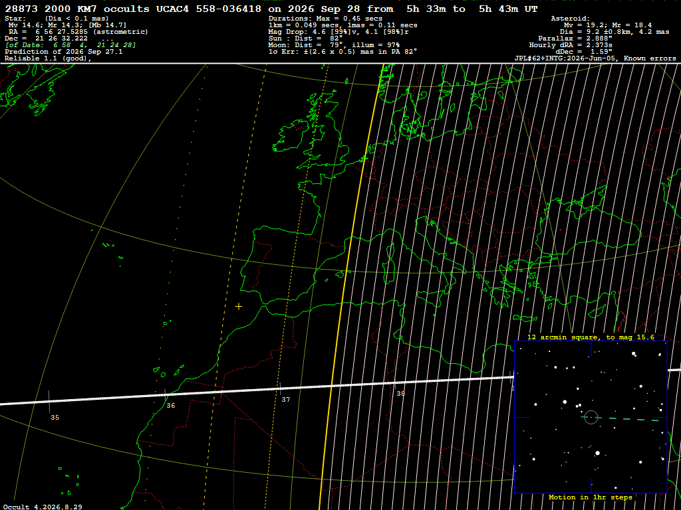Select the time tick labeled 37
681x510 pixels.
pyautogui.click(x=286, y=399)
